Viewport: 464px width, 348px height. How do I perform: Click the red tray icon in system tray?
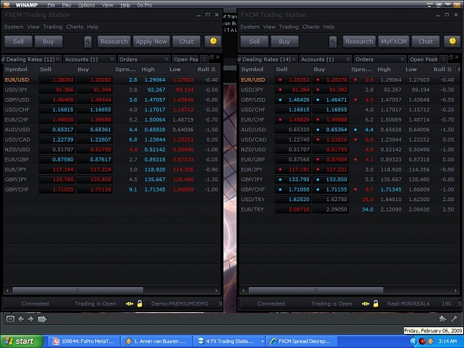pos(422,341)
